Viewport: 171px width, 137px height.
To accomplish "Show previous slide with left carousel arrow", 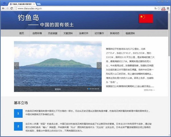I will pyautogui.click(x=17, y=66).
